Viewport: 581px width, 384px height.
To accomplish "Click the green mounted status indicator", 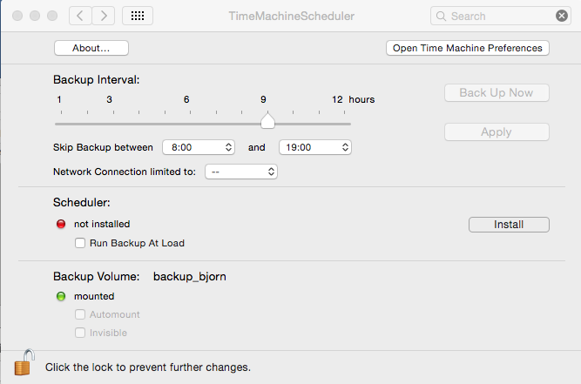I will click(61, 296).
